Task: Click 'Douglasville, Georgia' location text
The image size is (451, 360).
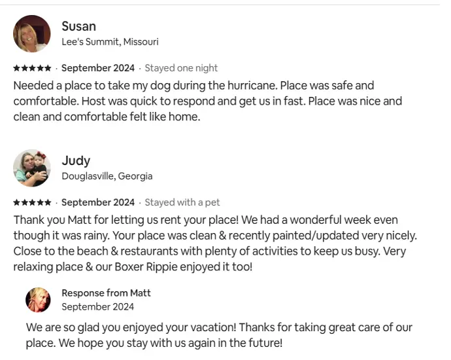Action: [107, 176]
